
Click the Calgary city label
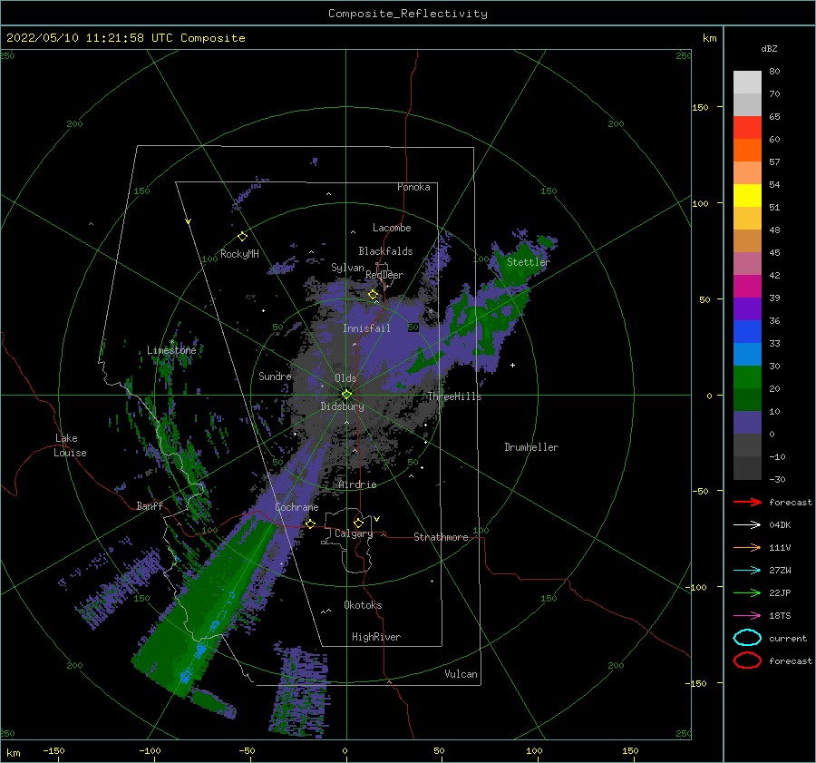pos(354,533)
